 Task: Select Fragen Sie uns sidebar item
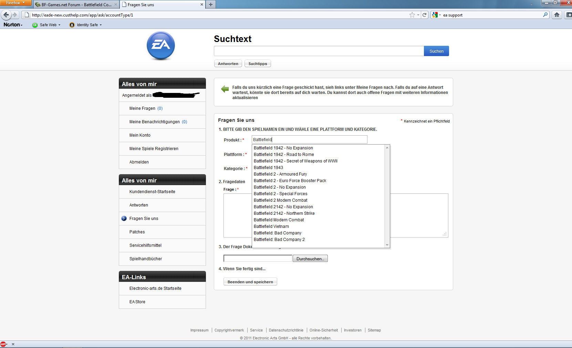[x=162, y=219]
